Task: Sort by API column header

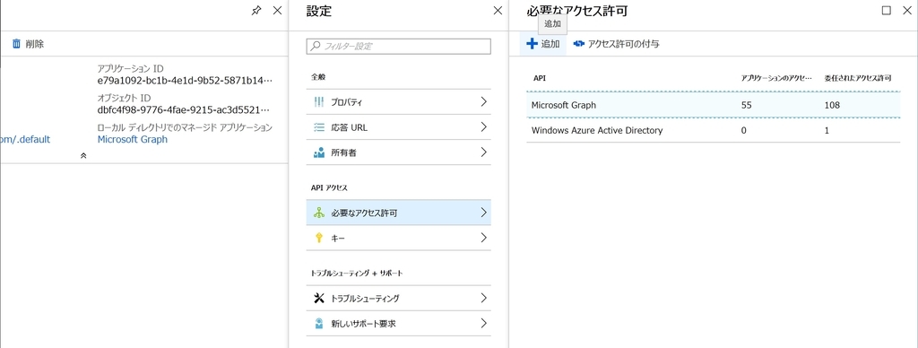Action: pyautogui.click(x=540, y=78)
